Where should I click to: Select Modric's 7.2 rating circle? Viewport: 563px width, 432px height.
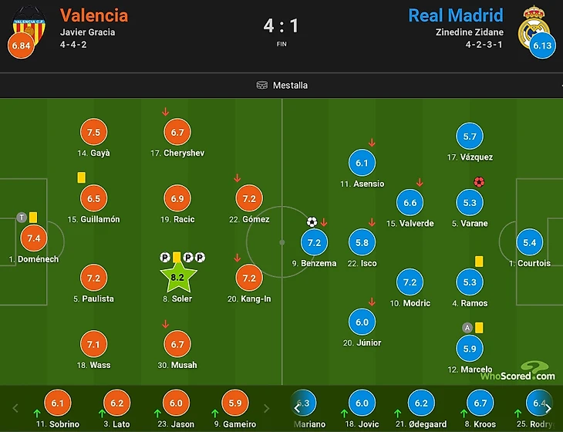click(410, 282)
